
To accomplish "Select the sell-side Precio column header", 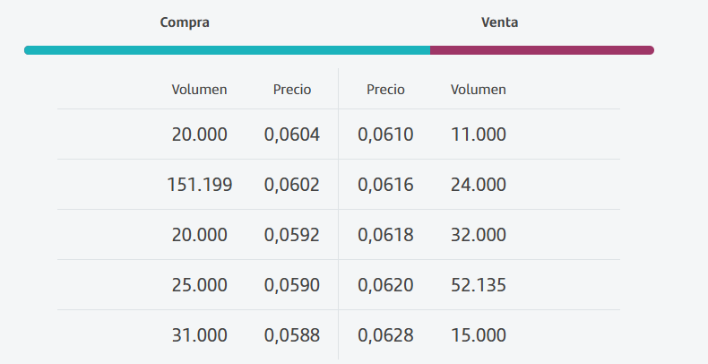I will 385,90.
